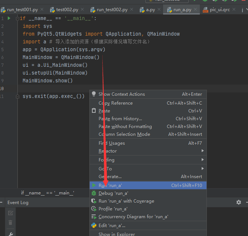This screenshot has width=248, height=236.
Task: Click the Python file icon on run_a.py tab
Action: [169, 10]
